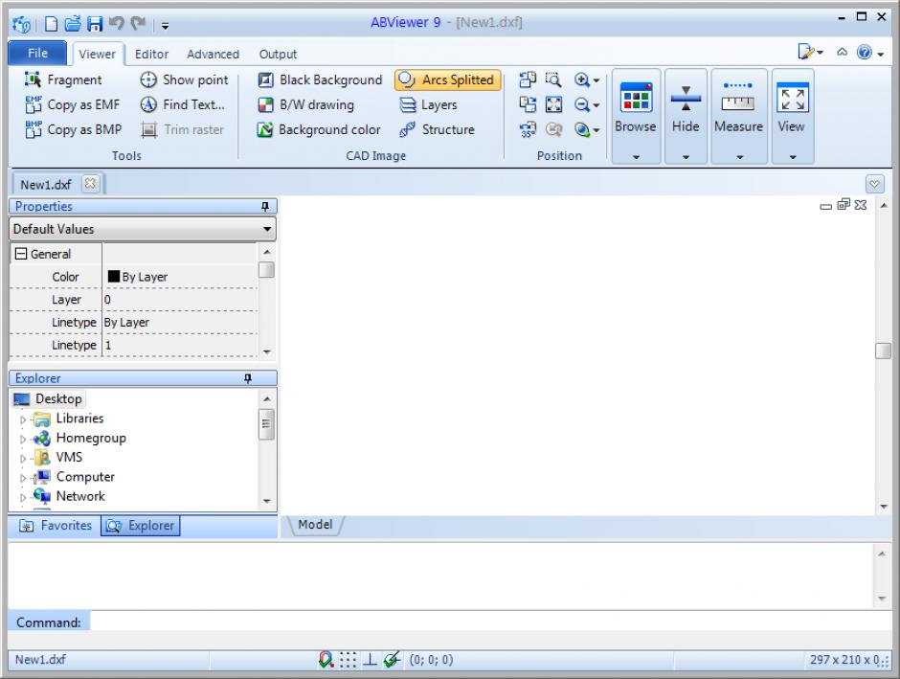Switch to the Viewer ribbon tab
This screenshot has width=900, height=679.
click(x=97, y=54)
